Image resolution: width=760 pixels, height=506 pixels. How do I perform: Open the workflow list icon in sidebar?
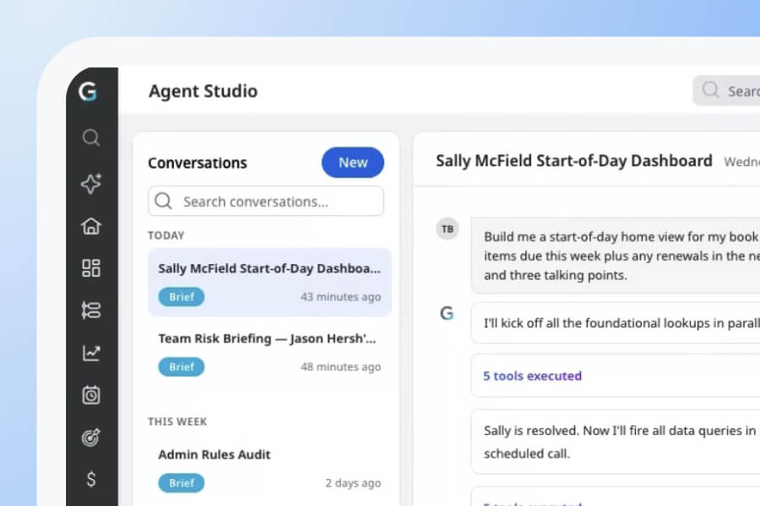point(91,310)
